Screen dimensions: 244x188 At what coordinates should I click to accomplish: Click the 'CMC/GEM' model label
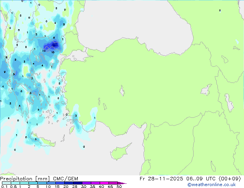(65, 179)
